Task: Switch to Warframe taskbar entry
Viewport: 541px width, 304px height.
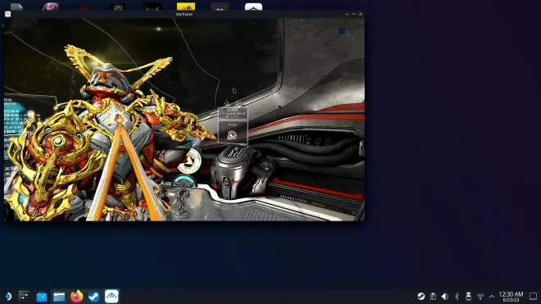Action: [111, 297]
